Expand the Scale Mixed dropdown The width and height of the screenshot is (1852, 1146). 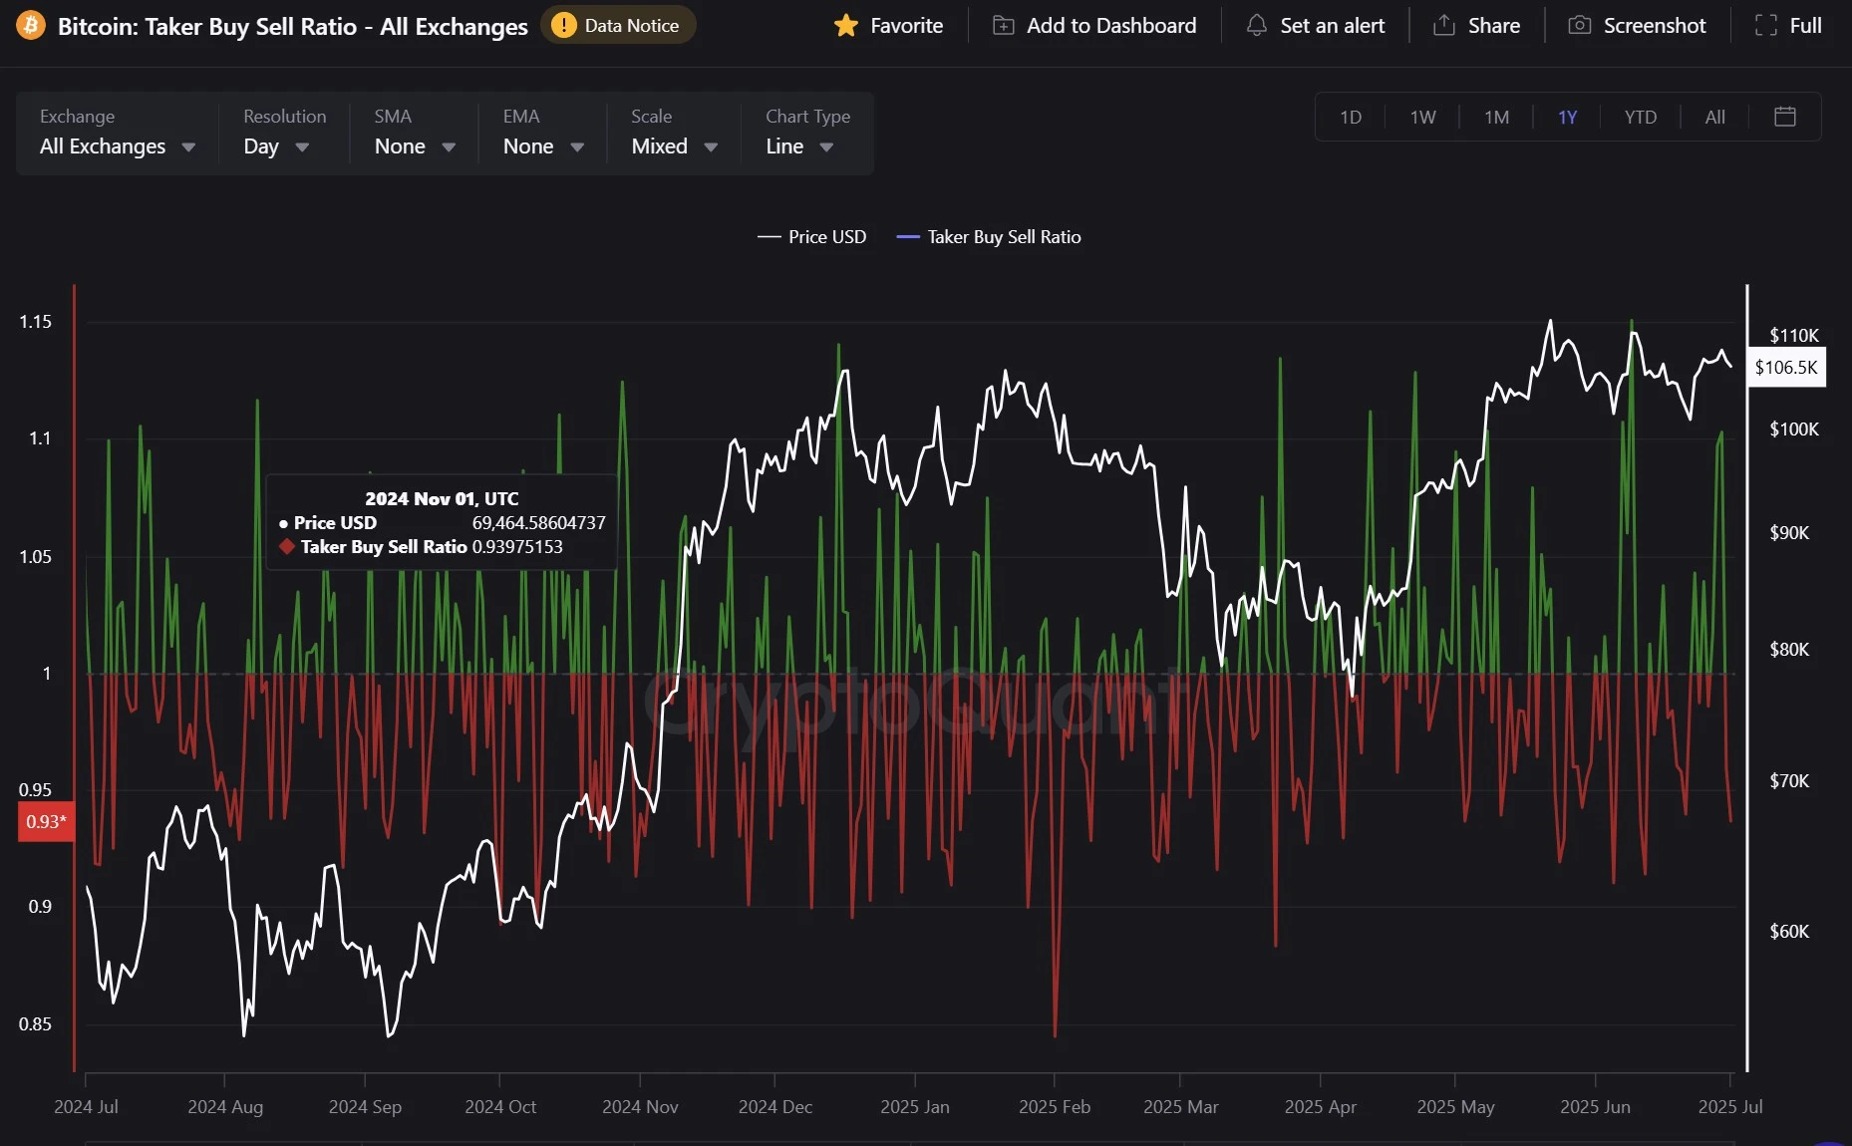click(674, 146)
